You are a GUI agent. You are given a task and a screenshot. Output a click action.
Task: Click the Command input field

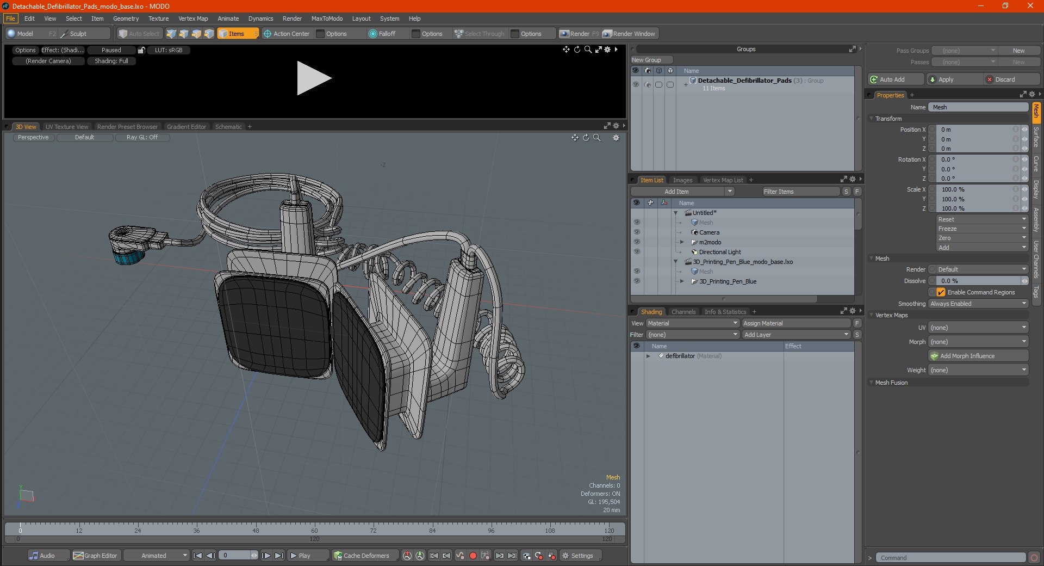coord(950,558)
